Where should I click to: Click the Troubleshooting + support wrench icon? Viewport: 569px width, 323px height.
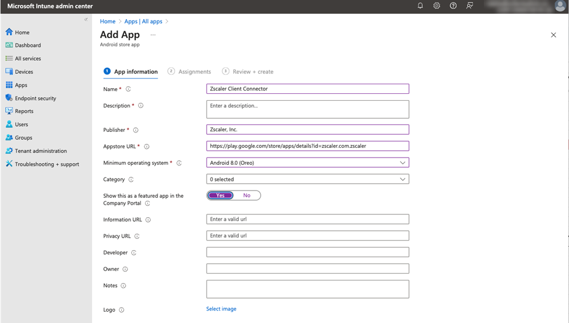[9, 164]
